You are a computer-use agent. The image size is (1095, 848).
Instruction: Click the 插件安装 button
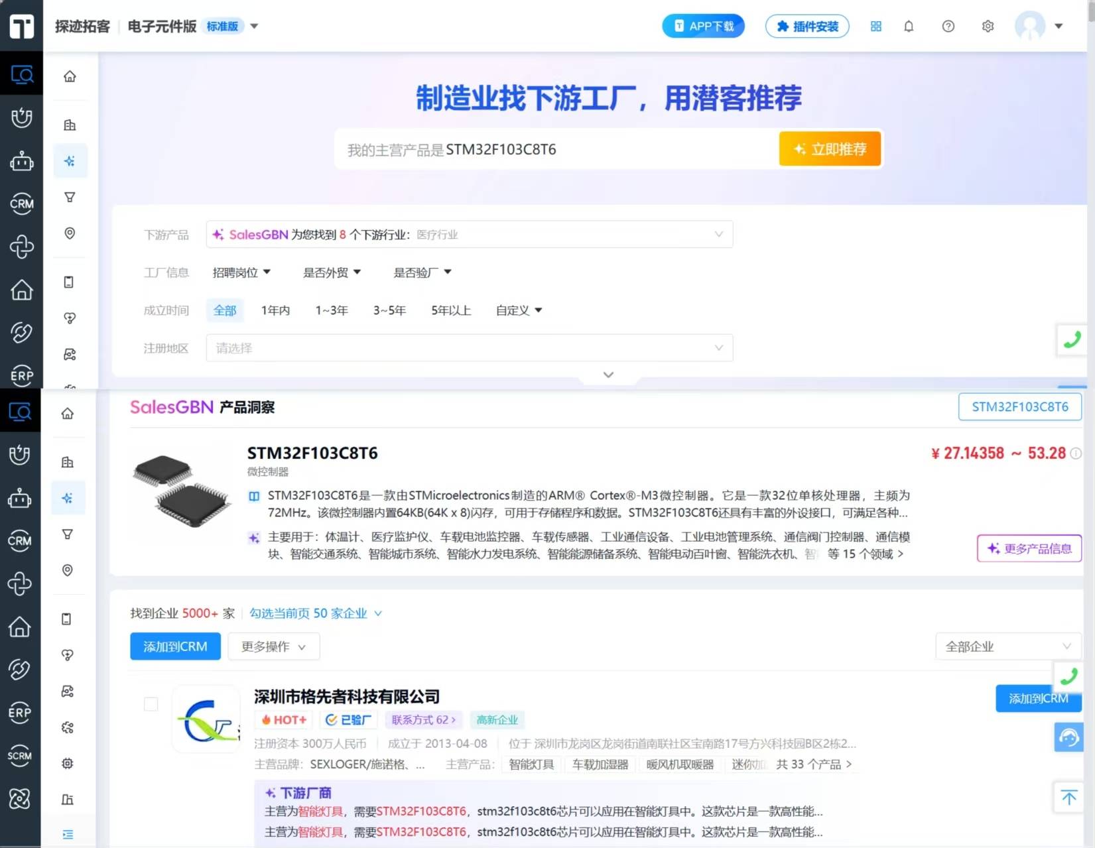807,26
